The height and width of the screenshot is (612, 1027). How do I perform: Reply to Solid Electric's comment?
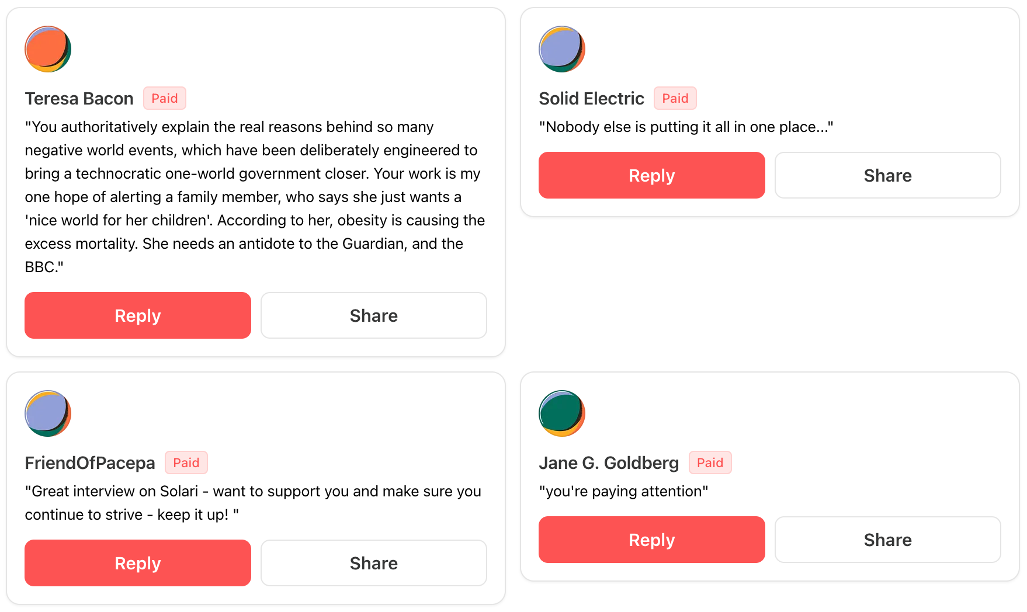pos(651,175)
